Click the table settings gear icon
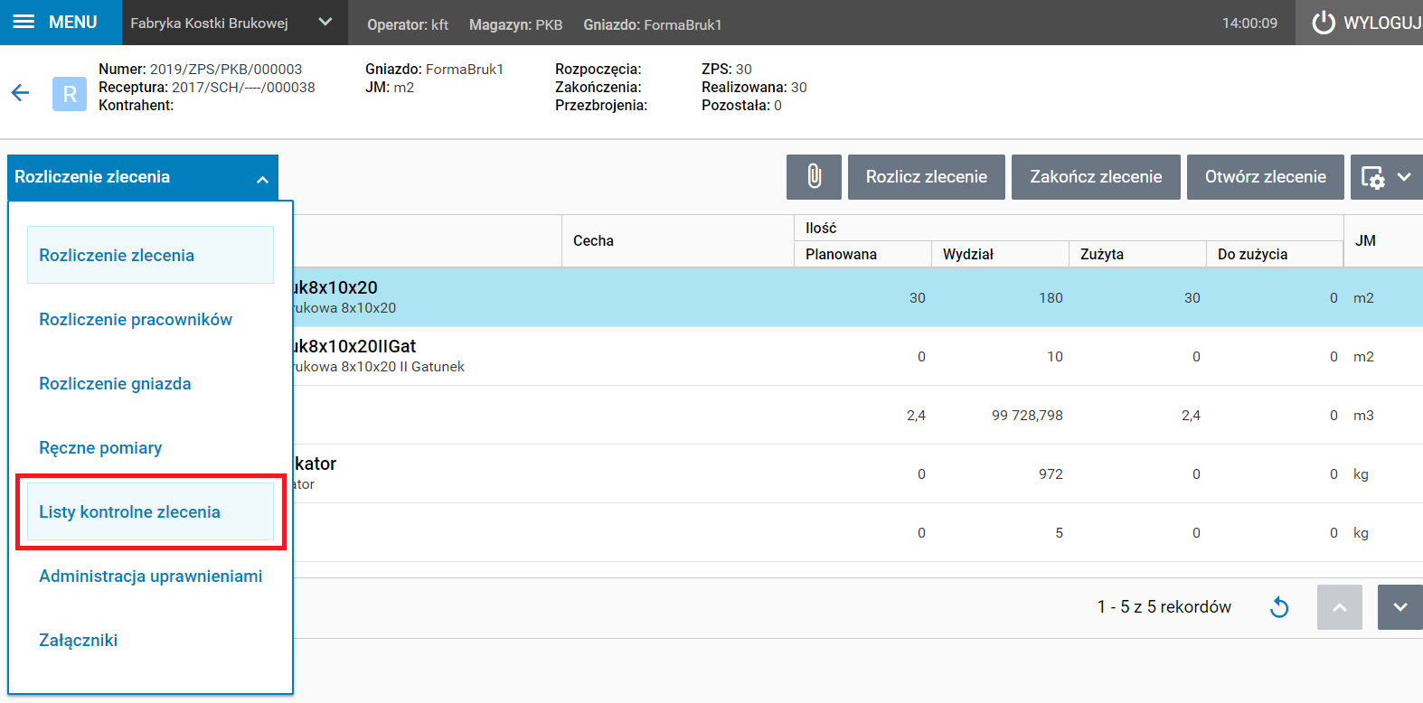Viewport: 1423px width, 703px height. coord(1372,178)
